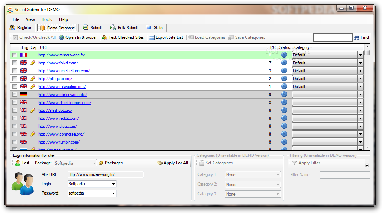Click status icon for mister-wong.fr row
The width and height of the screenshot is (383, 214).
pos(284,55)
